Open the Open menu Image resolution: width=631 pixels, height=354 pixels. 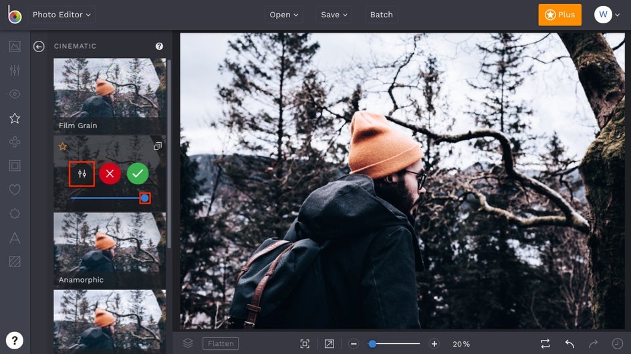[x=283, y=15]
